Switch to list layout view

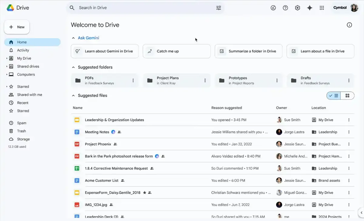333,95
